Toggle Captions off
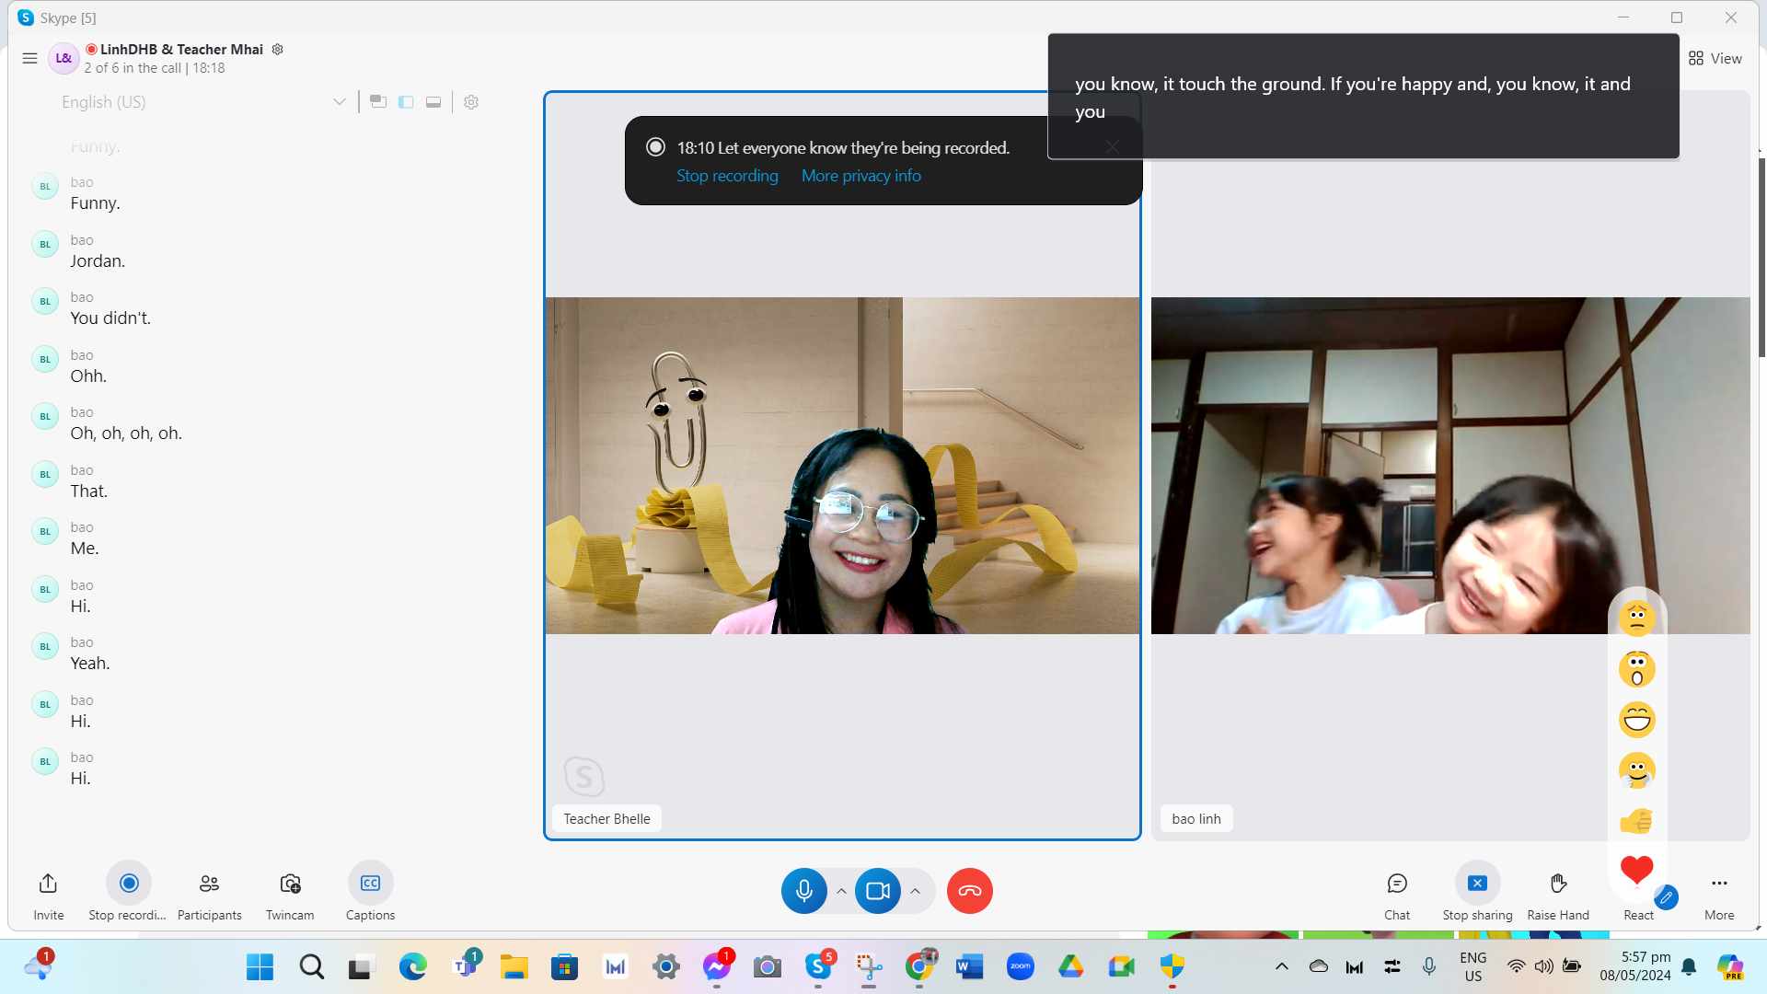The image size is (1767, 994). pyautogui.click(x=370, y=884)
